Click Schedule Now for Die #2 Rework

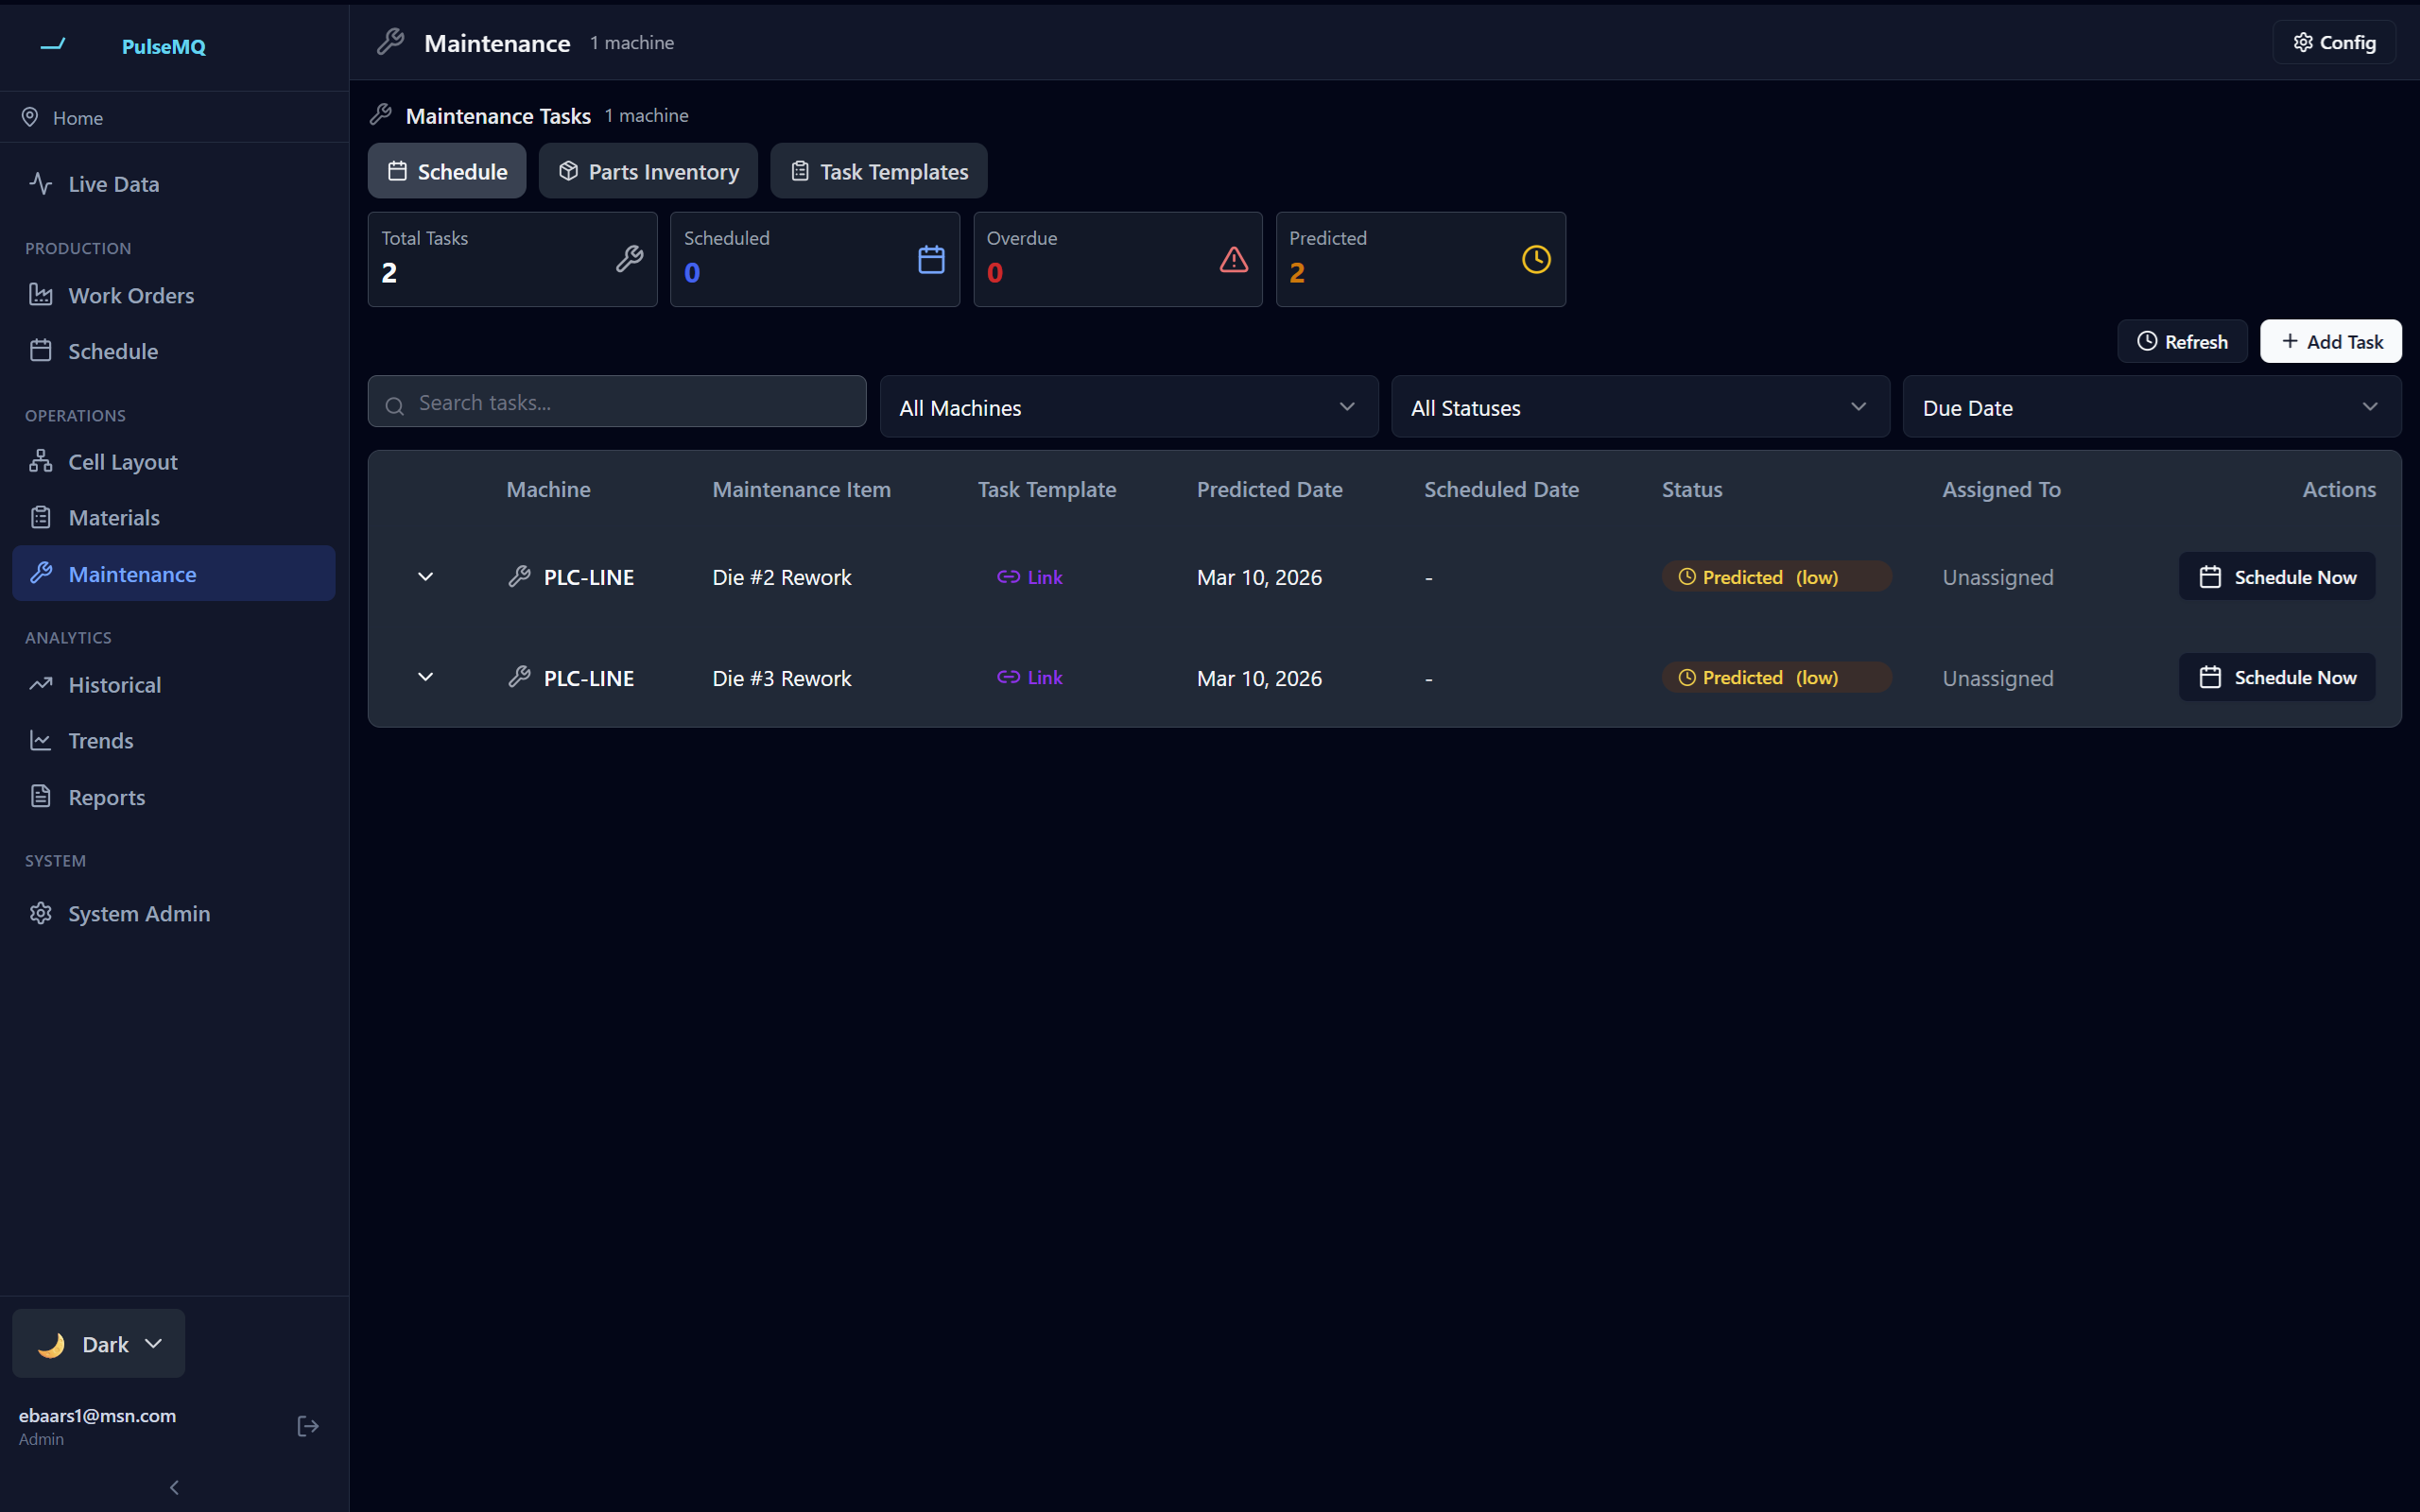pyautogui.click(x=2276, y=577)
